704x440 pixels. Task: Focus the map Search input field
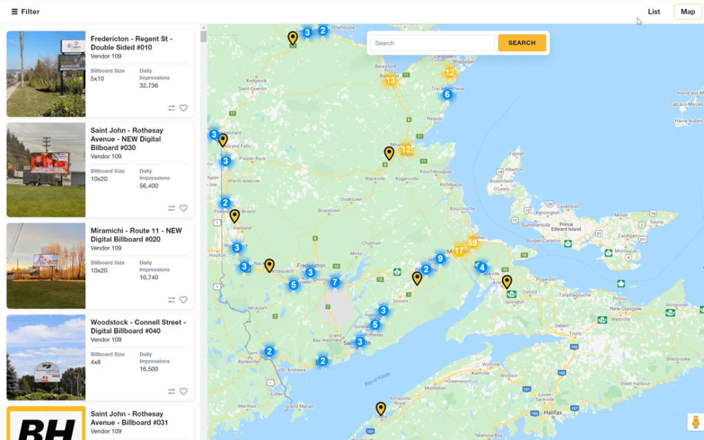(432, 43)
